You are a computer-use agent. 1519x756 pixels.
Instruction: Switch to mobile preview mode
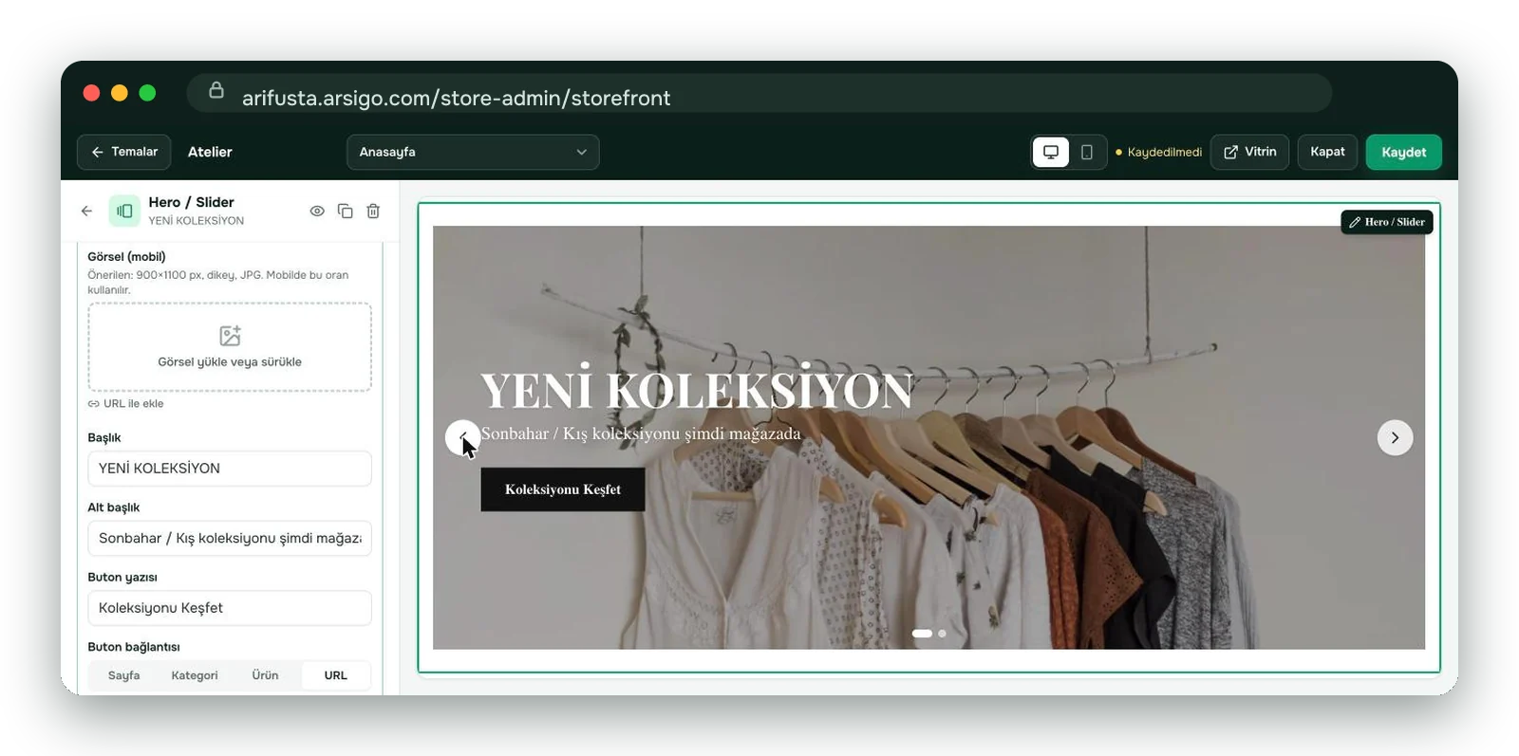click(1087, 152)
